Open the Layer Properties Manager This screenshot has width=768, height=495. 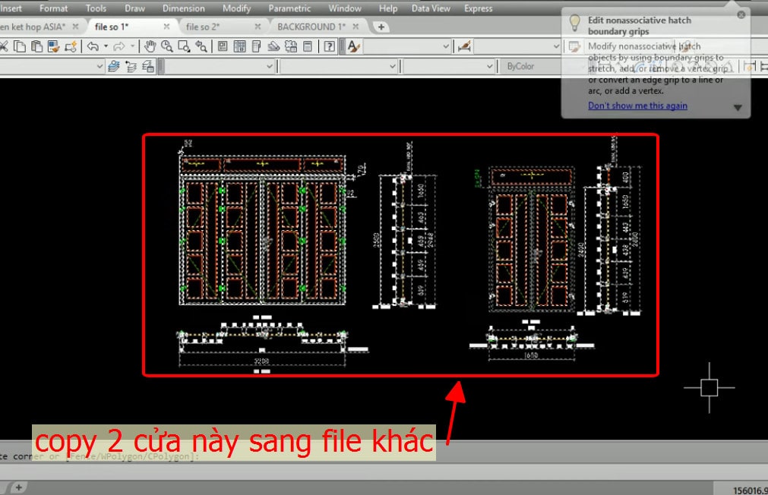tap(114, 66)
